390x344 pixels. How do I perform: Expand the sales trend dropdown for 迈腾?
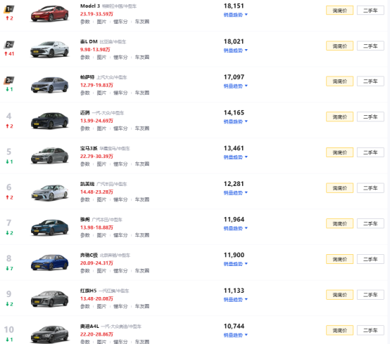tap(235, 121)
